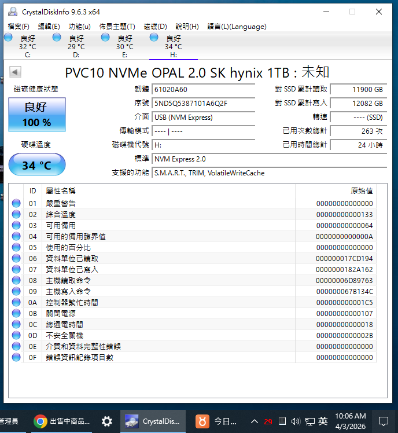Select disk H: tab showing 34 °C

click(x=174, y=46)
